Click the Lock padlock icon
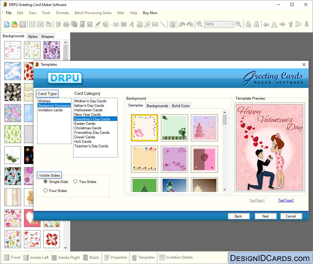This screenshot has height=264, width=313. click(248, 24)
